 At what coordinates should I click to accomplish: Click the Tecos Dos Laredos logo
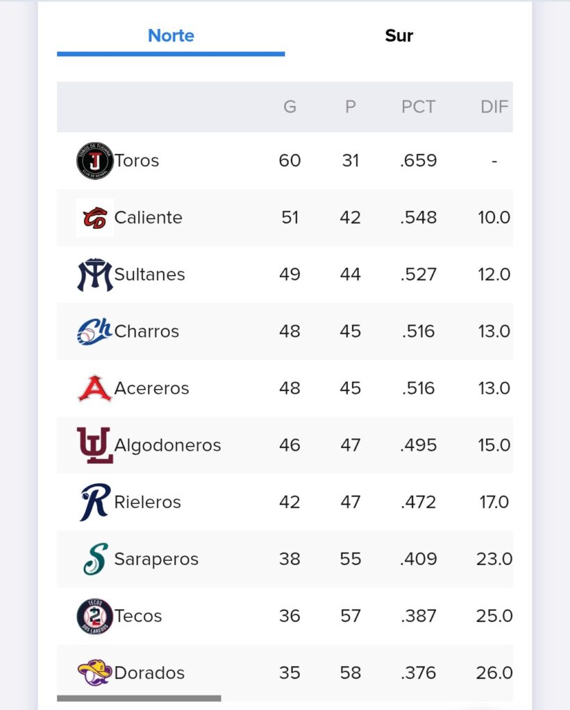coord(95,616)
